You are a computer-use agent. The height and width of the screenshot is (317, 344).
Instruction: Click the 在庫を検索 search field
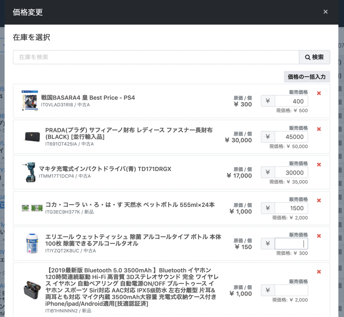pos(156,57)
